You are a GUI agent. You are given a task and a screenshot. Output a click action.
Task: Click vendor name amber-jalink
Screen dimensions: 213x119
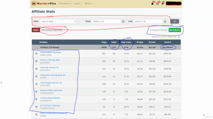tap(46, 55)
